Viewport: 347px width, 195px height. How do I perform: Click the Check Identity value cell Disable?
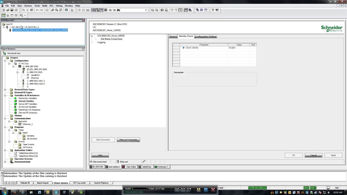click(239, 48)
